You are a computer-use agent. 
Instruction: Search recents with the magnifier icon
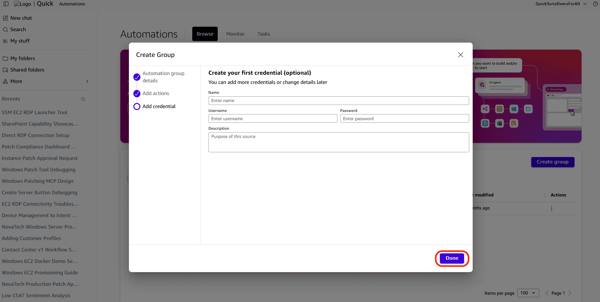point(83,99)
